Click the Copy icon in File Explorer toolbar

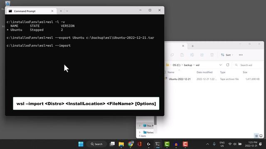click(x=172, y=55)
